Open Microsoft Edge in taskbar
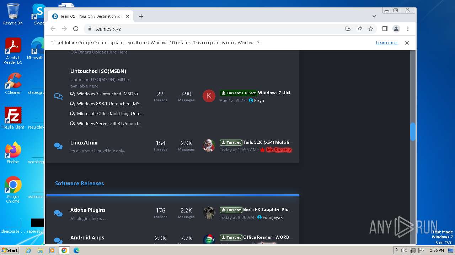 pyautogui.click(x=76, y=250)
